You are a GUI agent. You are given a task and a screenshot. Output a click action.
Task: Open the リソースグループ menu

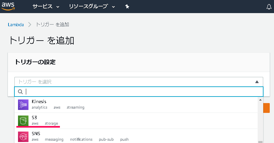92,7
